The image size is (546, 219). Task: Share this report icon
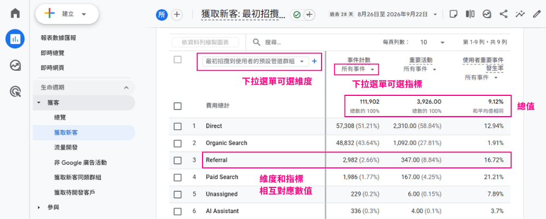pos(503,14)
